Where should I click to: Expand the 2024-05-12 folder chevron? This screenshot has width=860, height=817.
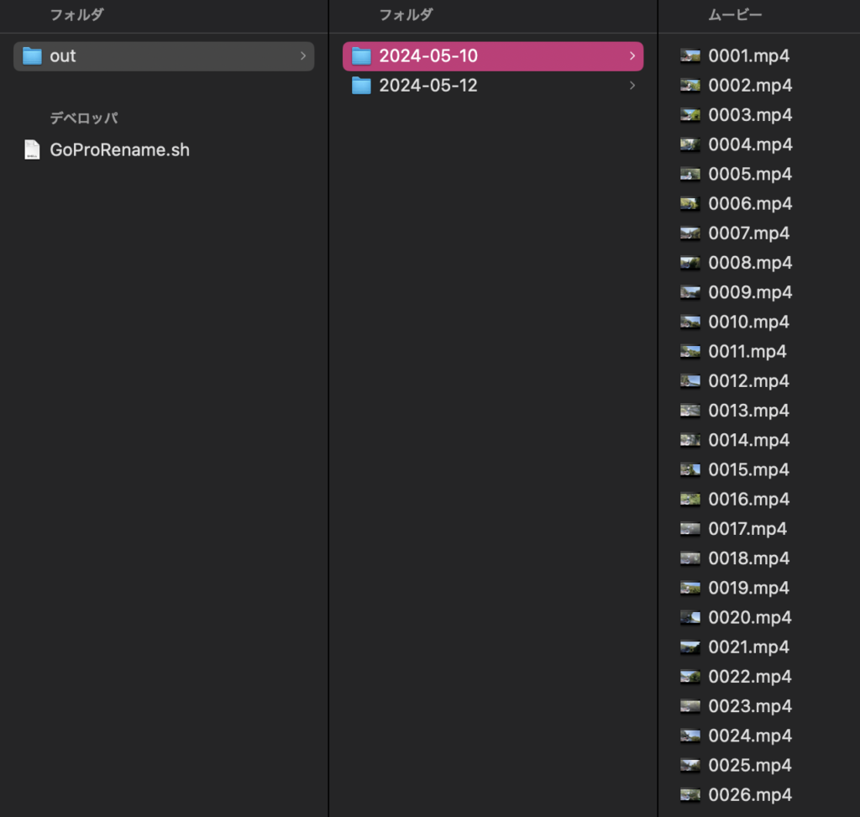(x=632, y=86)
